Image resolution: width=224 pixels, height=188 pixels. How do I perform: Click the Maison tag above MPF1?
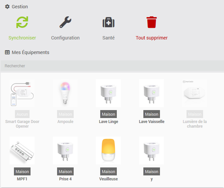(x=22, y=171)
